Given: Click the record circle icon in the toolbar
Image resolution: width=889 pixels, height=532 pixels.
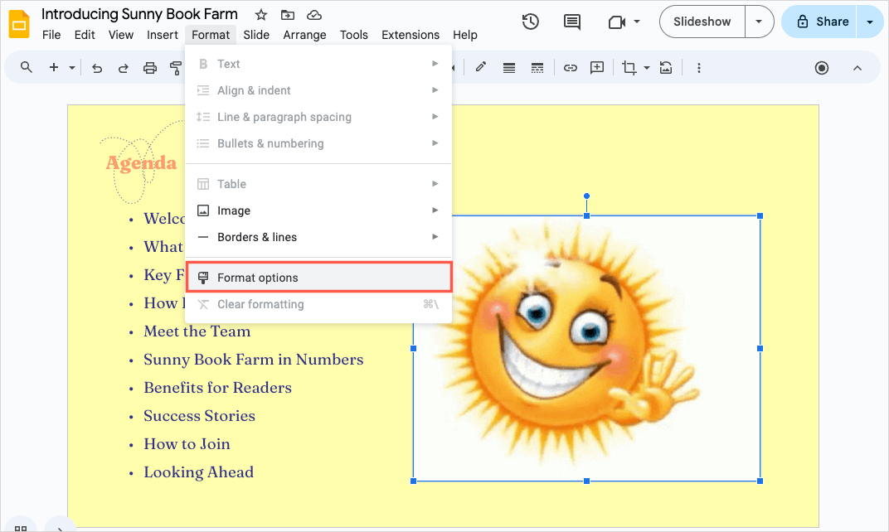Looking at the screenshot, I should coord(822,68).
